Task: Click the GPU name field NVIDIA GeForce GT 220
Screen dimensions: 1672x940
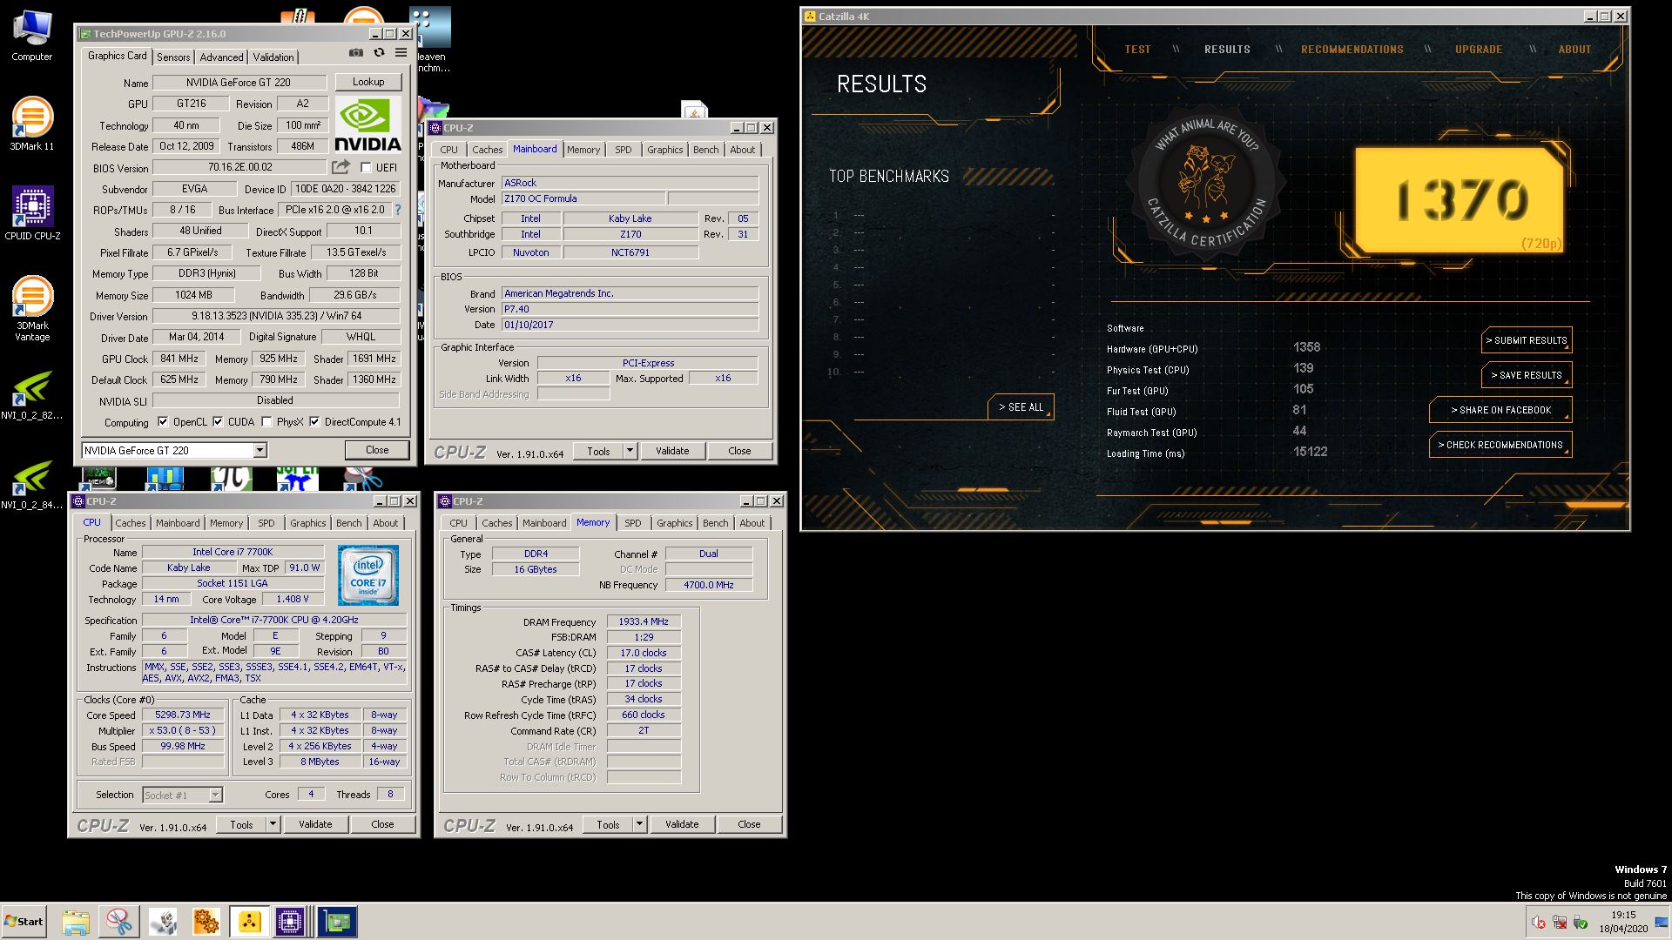Action: (239, 83)
